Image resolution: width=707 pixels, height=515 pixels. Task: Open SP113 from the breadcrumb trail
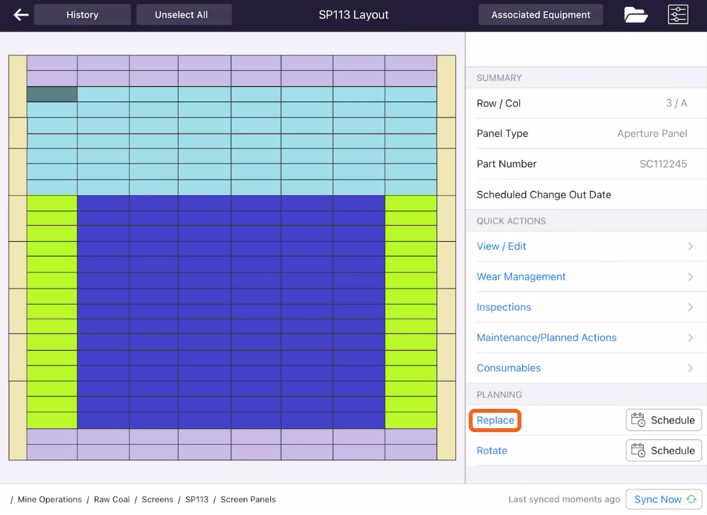197,499
